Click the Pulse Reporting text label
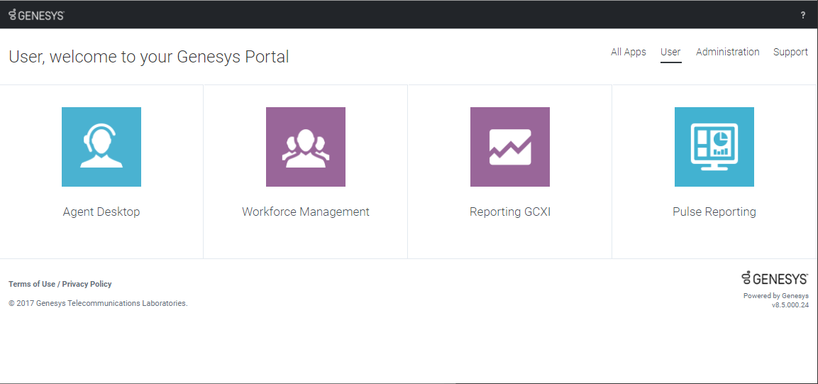This screenshot has height=384, width=818. pyautogui.click(x=714, y=212)
